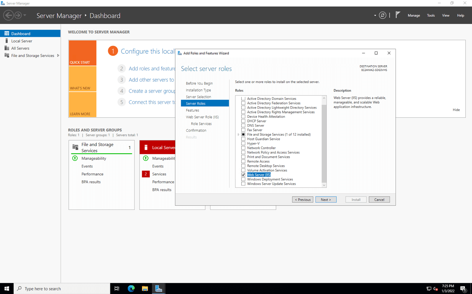Check the Fax Server role
The height and width of the screenshot is (294, 472).
click(243, 130)
